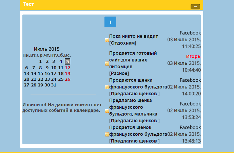This screenshot has width=234, height=153.
Task: Open the category Разное
Action: click(119, 73)
